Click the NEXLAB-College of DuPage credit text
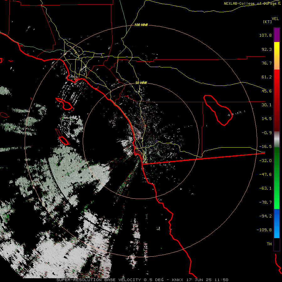The image size is (282, 282). point(252,3)
